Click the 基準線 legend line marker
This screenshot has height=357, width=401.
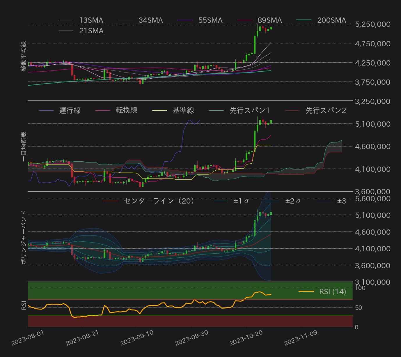160,111
